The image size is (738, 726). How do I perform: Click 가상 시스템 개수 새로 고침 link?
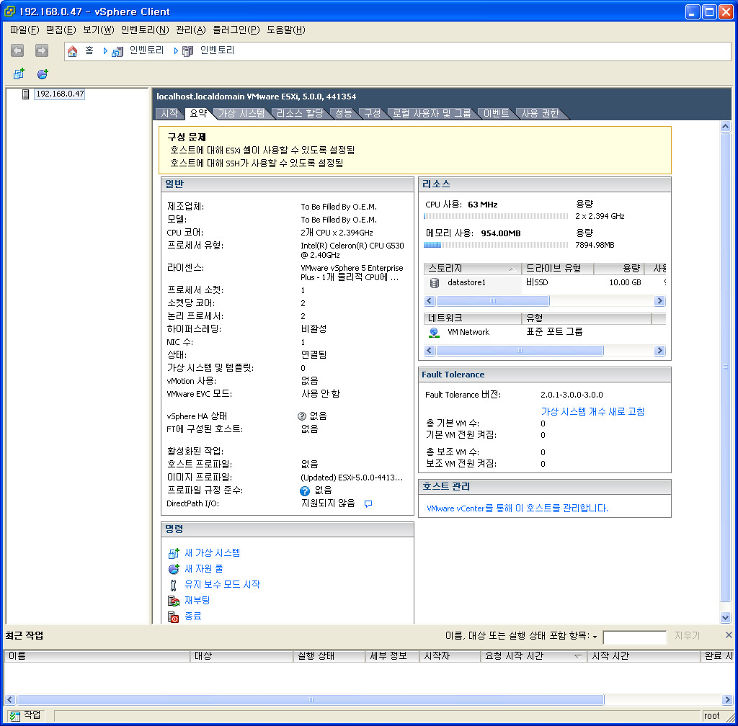[592, 412]
